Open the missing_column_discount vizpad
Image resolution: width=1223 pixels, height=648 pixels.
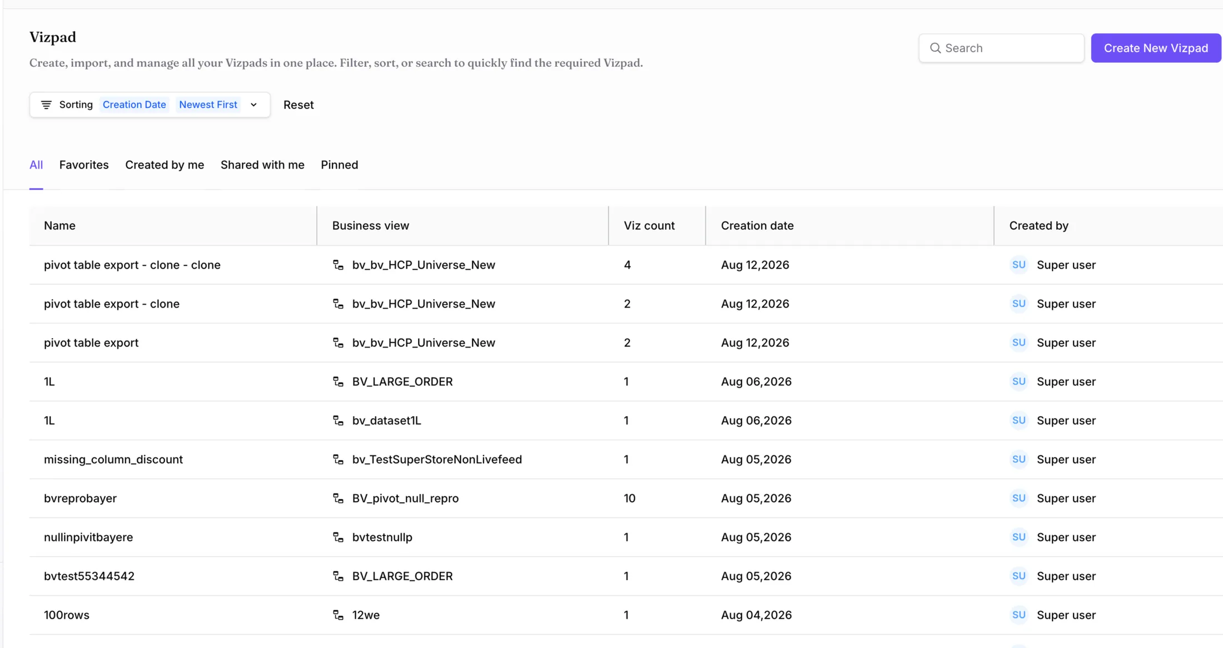[113, 459]
